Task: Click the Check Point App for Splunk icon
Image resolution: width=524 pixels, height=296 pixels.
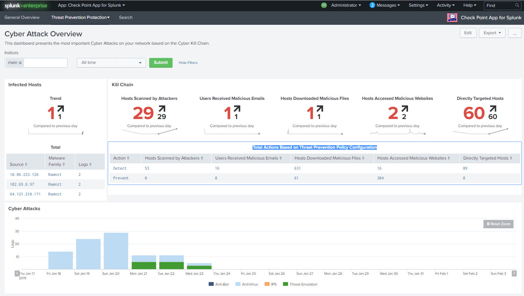Action: coord(452,17)
